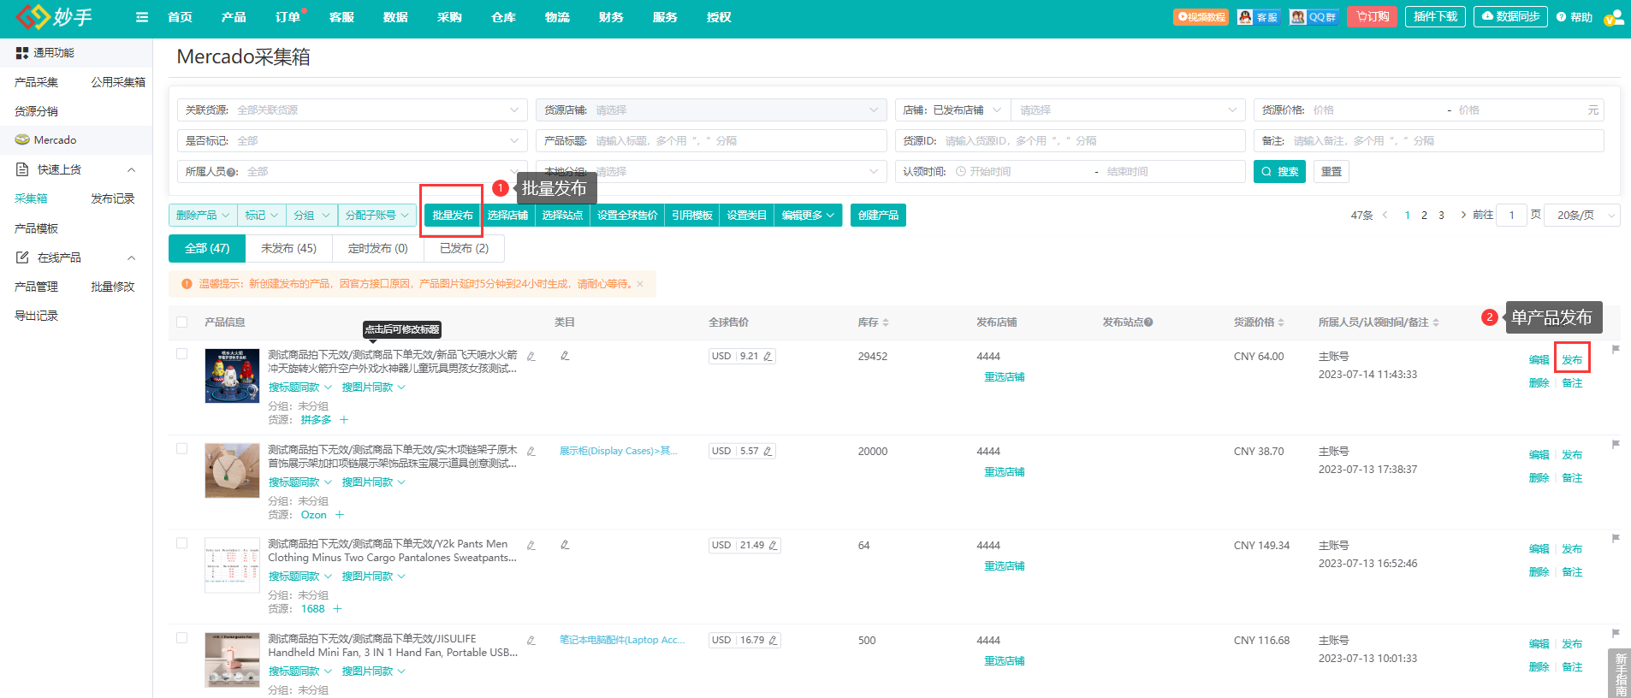Viewport: 1631px width, 698px height.
Task: Edit the USD 9.21 price pencil icon
Action: [x=768, y=357]
